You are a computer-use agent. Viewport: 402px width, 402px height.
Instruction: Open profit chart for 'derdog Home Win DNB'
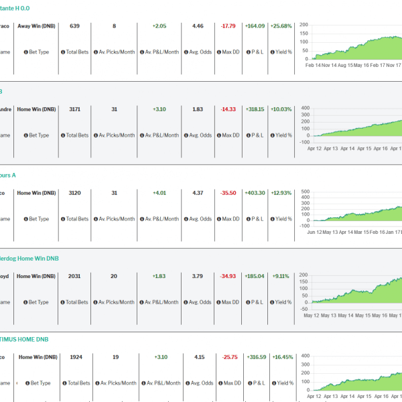coord(350,296)
